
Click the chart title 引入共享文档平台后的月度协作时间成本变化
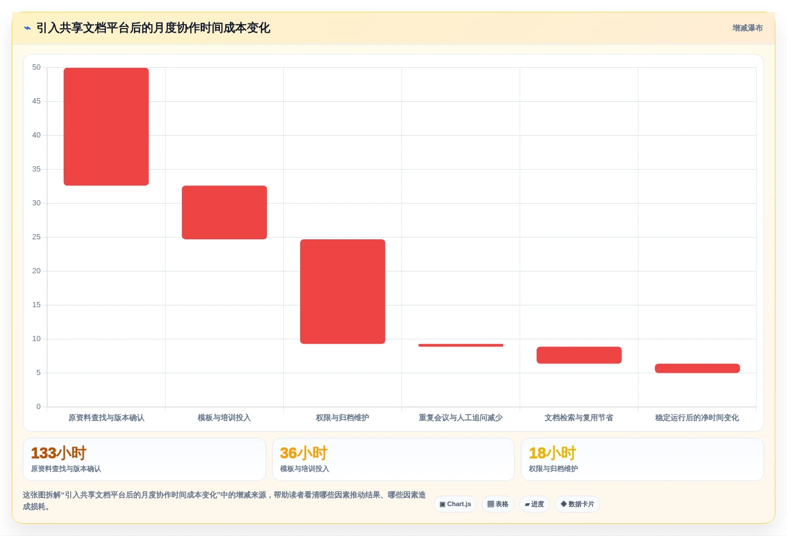pyautogui.click(x=153, y=28)
